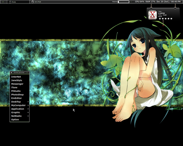Click the green plus button in the top bar
Screen dimensions: 183x146
3,2
